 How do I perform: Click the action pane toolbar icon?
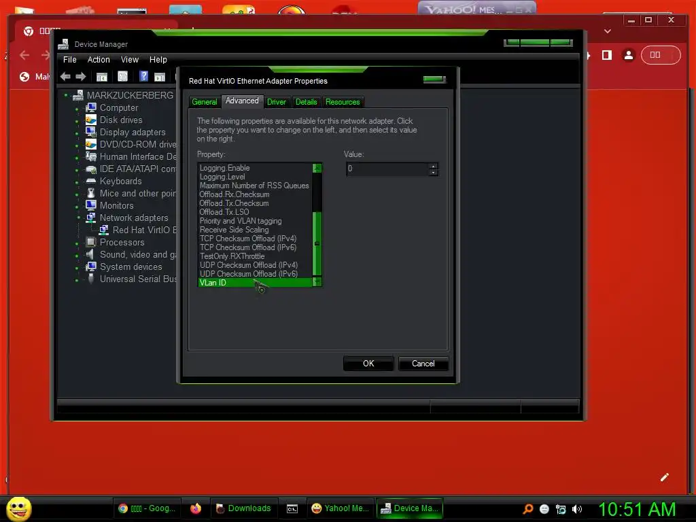(x=160, y=77)
